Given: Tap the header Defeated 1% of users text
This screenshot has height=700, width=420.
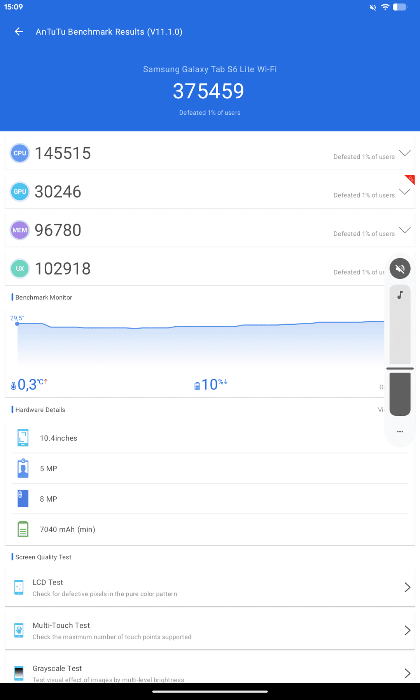Looking at the screenshot, I should 210,113.
